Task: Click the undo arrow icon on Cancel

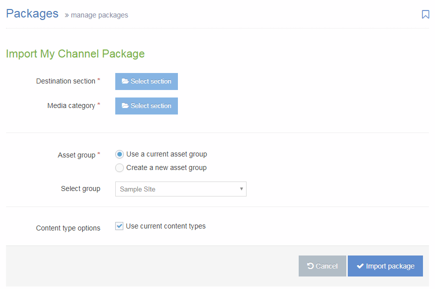Action: (x=310, y=266)
